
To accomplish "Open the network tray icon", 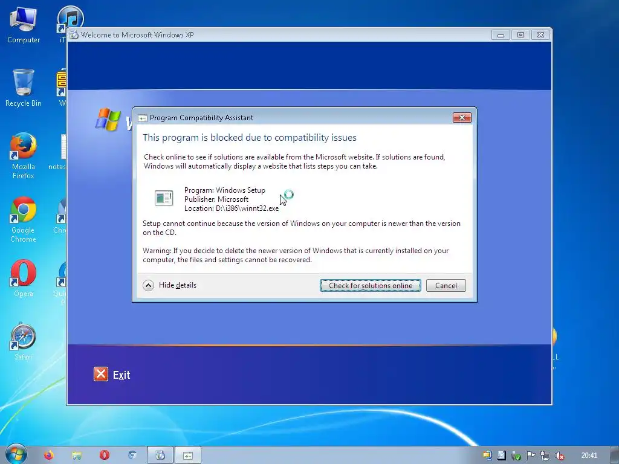I will pyautogui.click(x=545, y=456).
